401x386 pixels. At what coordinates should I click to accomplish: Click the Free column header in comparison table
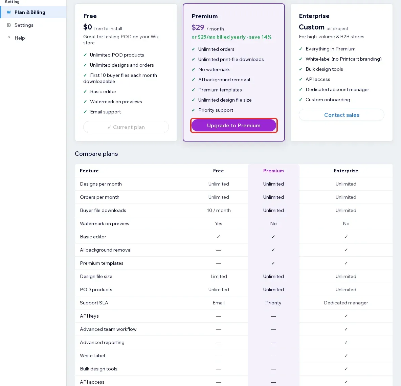click(218, 171)
